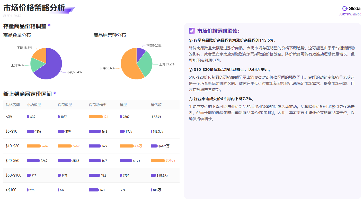Click insight heading ① about 115.5%
The height and width of the screenshot is (202, 363).
[x=233, y=40]
